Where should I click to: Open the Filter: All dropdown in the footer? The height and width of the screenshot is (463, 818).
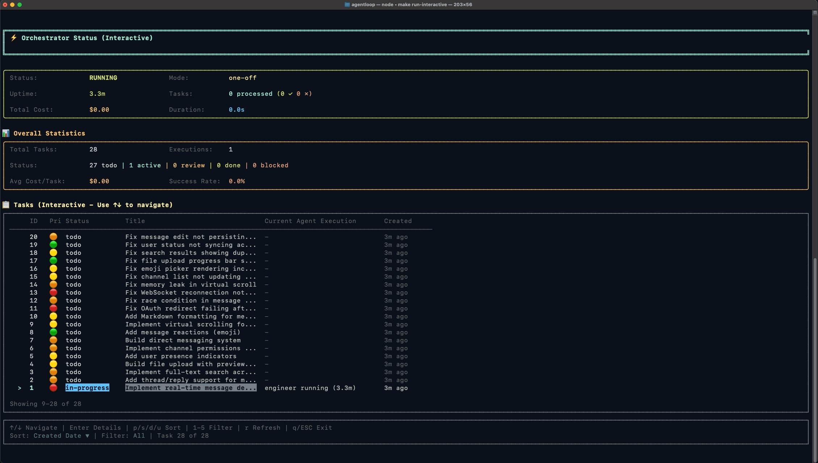click(139, 436)
